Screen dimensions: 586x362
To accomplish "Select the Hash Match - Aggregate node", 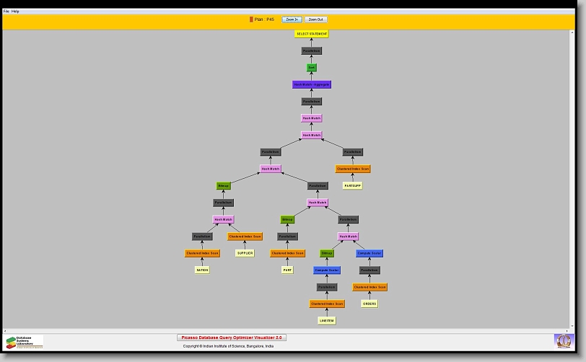I will click(x=311, y=84).
